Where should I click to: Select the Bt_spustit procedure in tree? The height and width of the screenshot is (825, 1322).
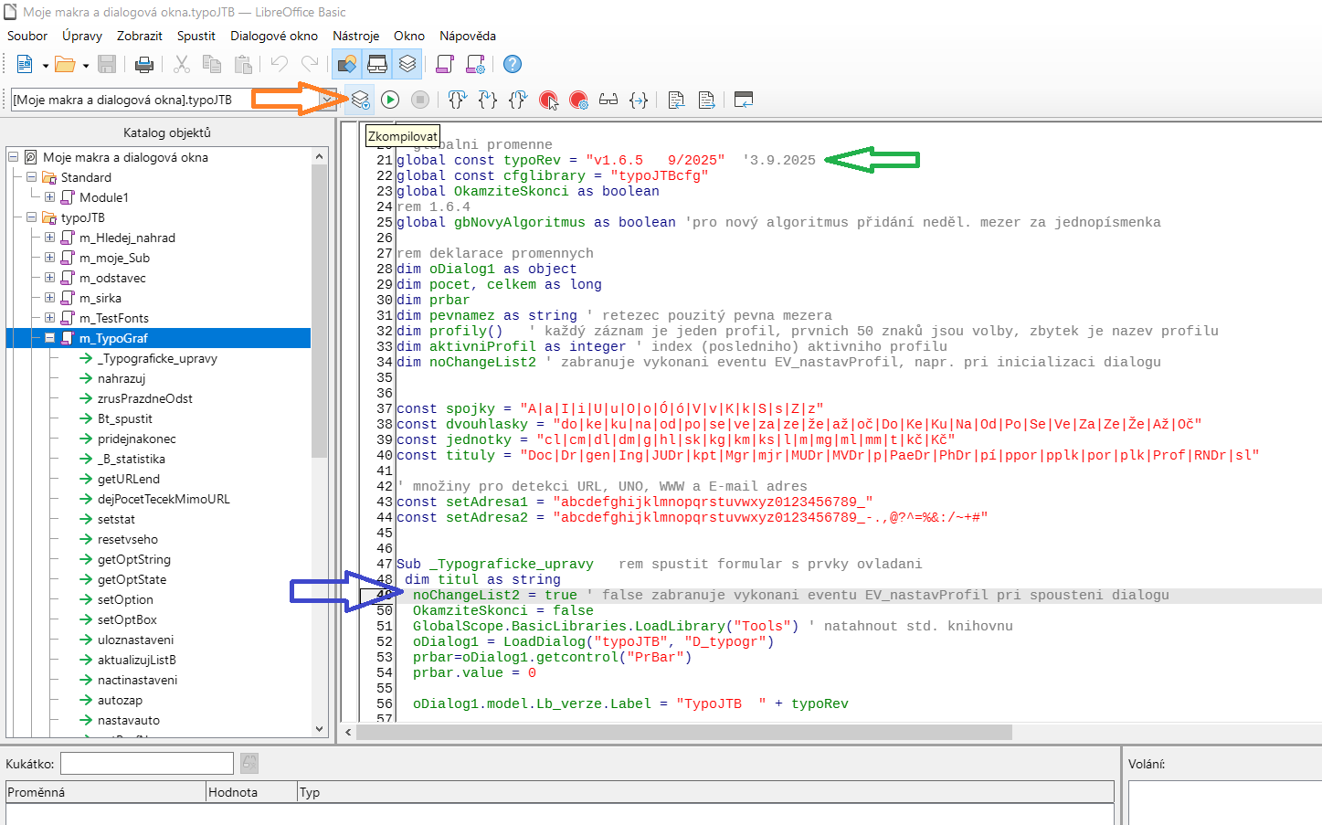click(125, 418)
